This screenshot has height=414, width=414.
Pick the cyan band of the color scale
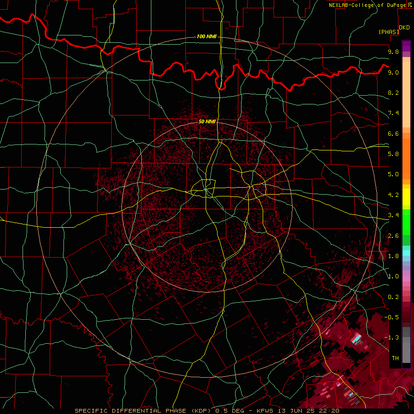coord(406,253)
